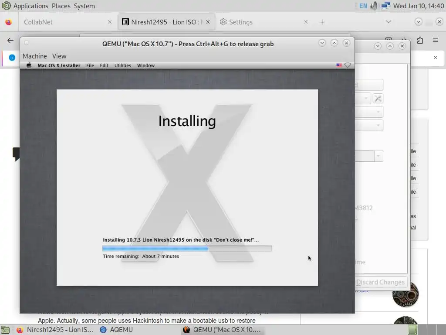The width and height of the screenshot is (446, 335).
Task: Click the Installing heading text
Action: (187, 121)
